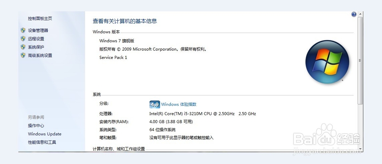Open the Windows Update link
The width and height of the screenshot is (382, 164).
point(44,134)
